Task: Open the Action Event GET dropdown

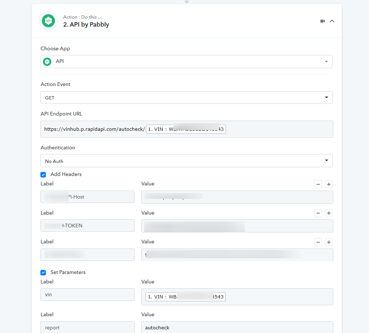Action: coord(186,98)
